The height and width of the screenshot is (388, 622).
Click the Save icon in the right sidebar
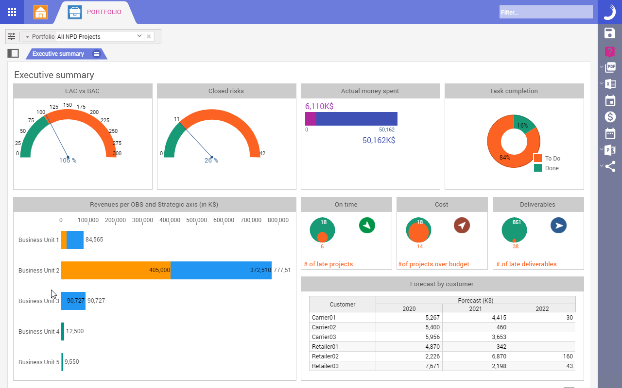pyautogui.click(x=610, y=33)
